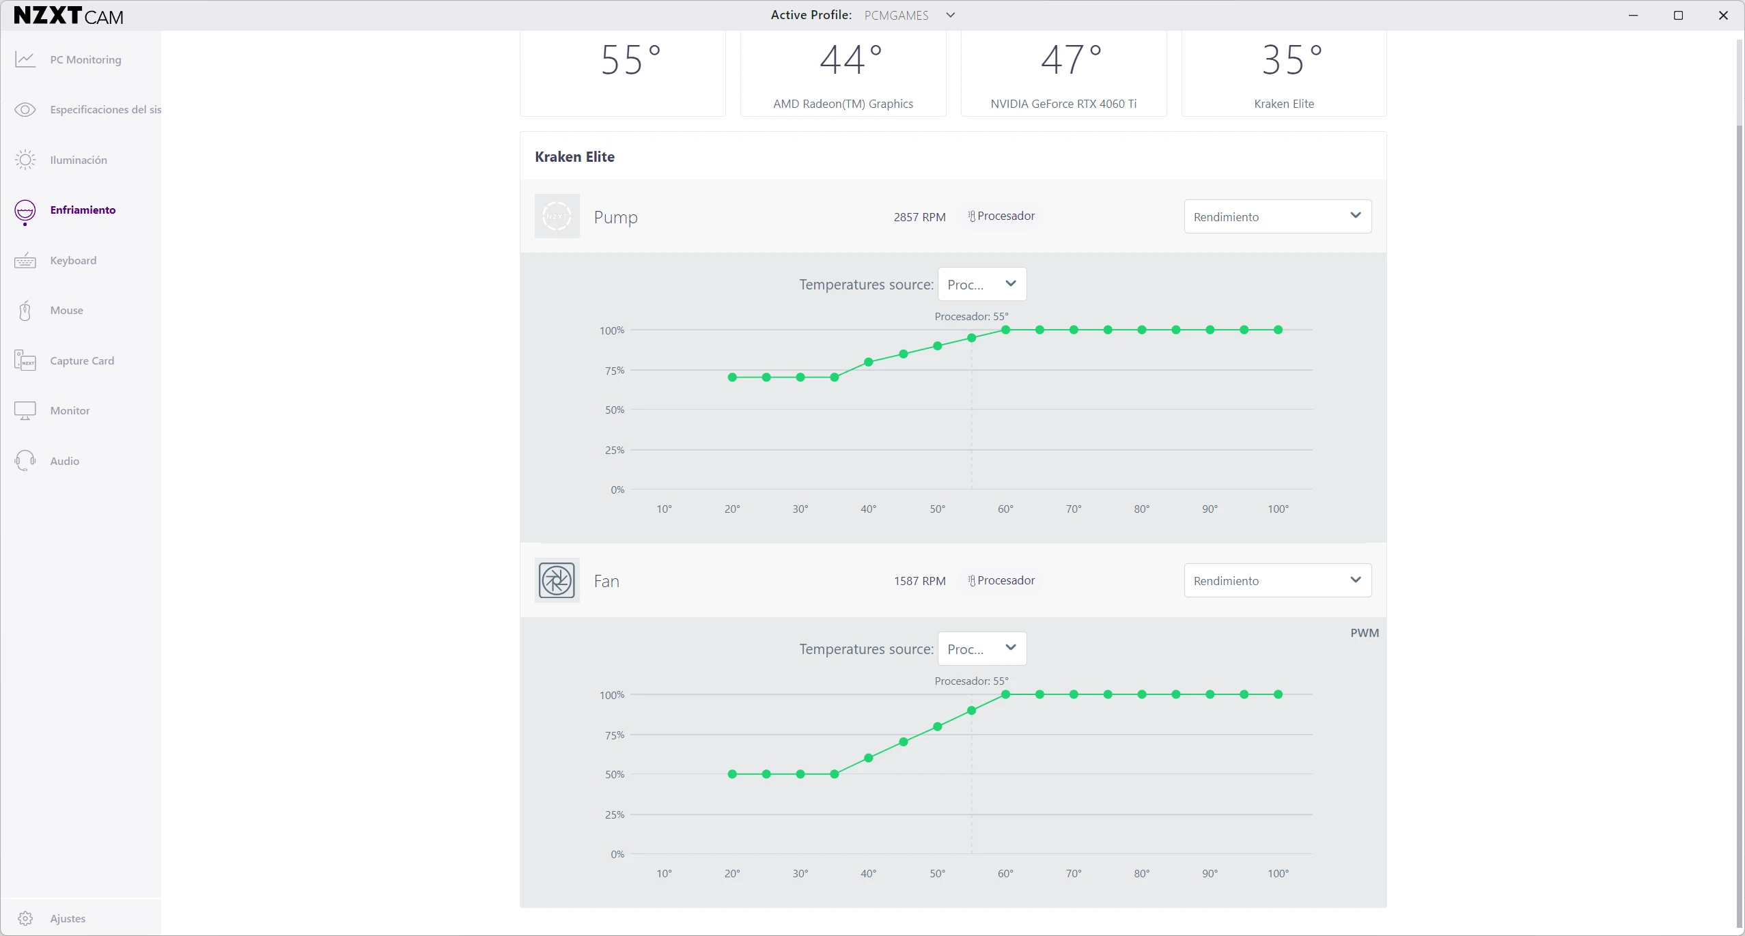1745x936 pixels.
Task: Switch to Iluminación page
Action: [79, 160]
